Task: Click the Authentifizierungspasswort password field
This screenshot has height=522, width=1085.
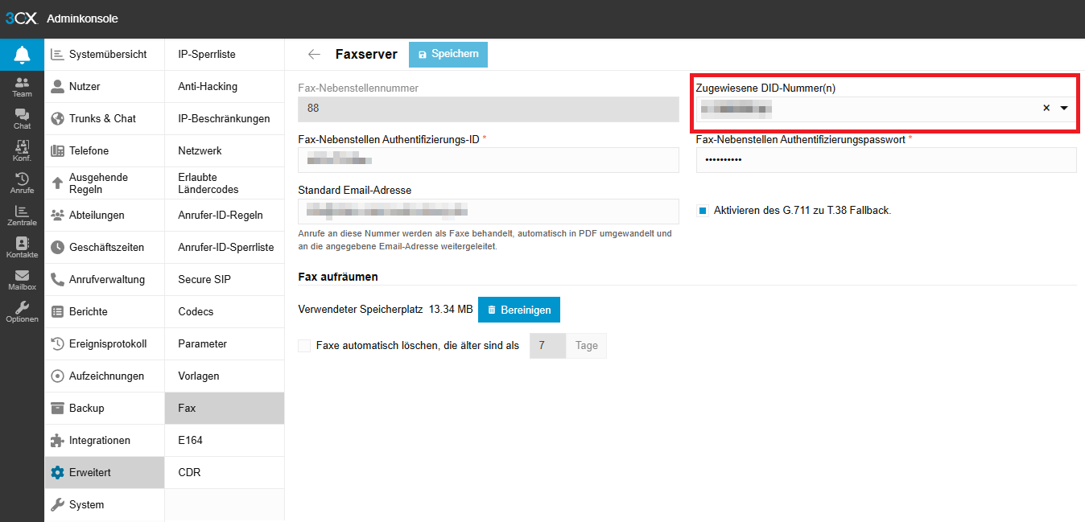Action: coord(885,160)
